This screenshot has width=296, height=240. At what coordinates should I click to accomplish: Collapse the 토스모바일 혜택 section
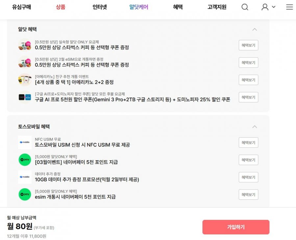click(x=254, y=127)
